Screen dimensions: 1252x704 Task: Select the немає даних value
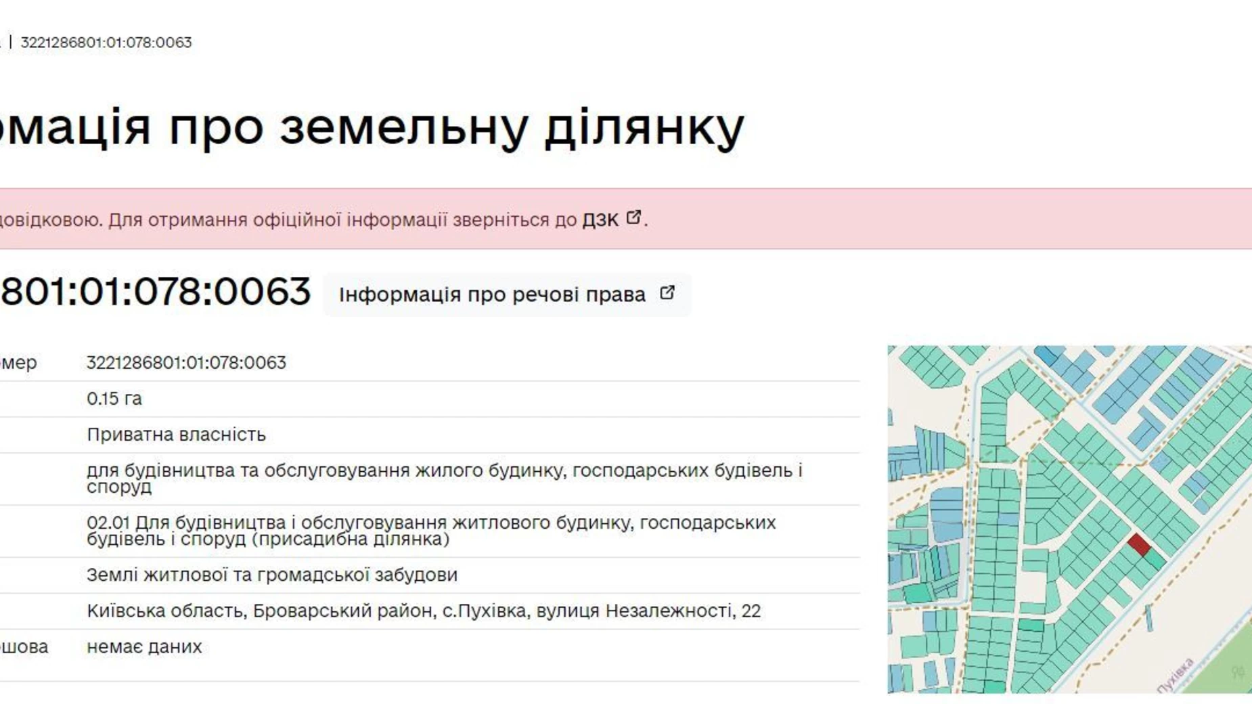click(x=144, y=646)
